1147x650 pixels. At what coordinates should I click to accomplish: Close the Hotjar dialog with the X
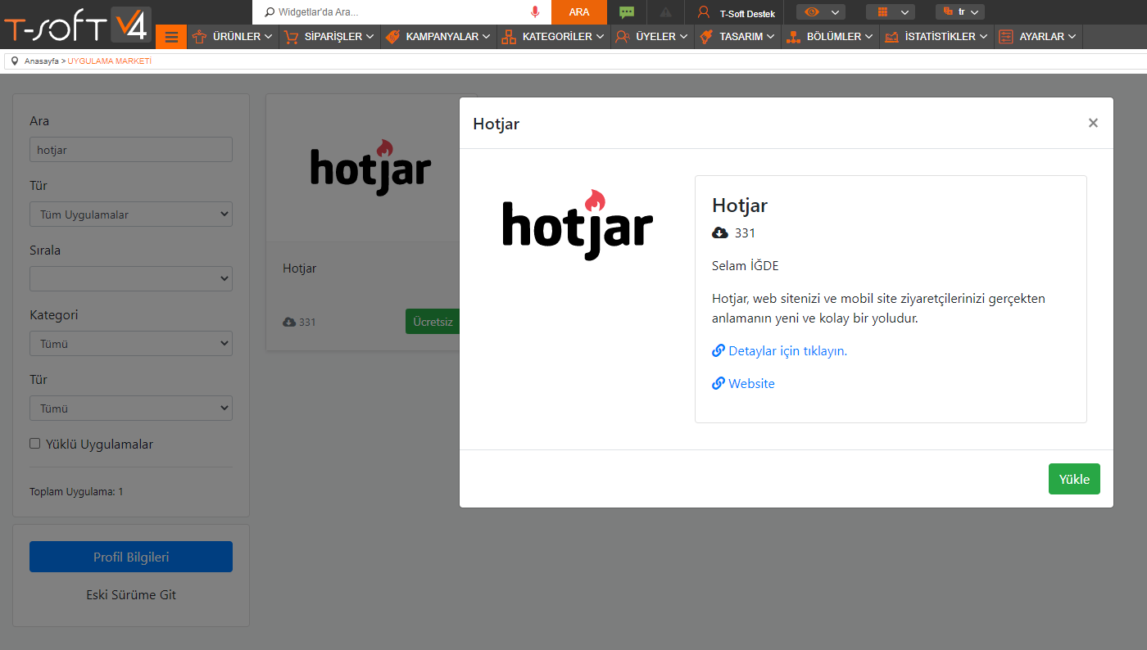pos(1093,123)
